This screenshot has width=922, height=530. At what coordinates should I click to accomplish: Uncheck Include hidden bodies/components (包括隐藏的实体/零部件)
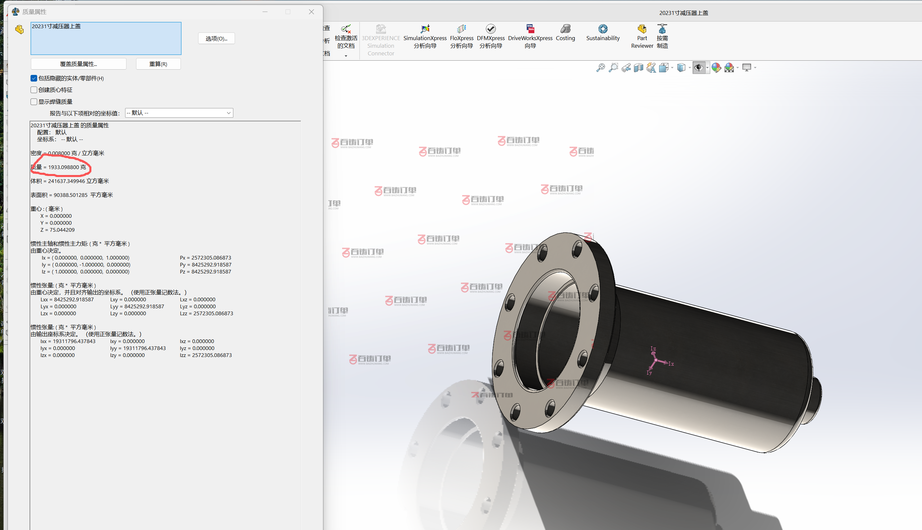(34, 78)
